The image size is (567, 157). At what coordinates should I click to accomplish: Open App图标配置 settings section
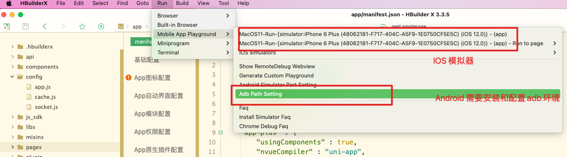(x=152, y=77)
